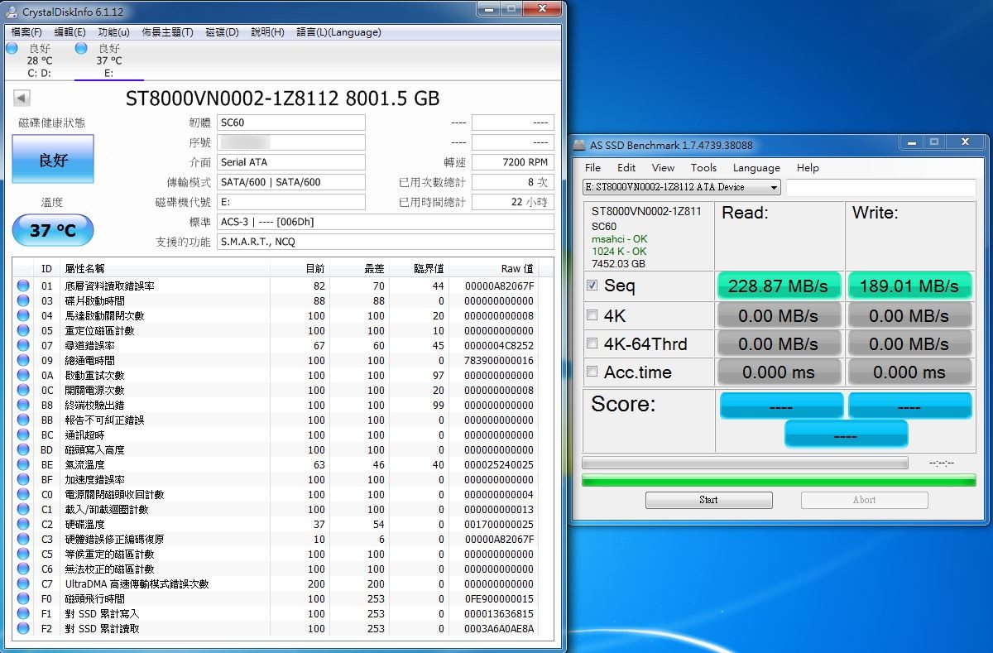This screenshot has height=653, width=993.
Task: Click status orb for attribute BC row
Action: tap(23, 435)
